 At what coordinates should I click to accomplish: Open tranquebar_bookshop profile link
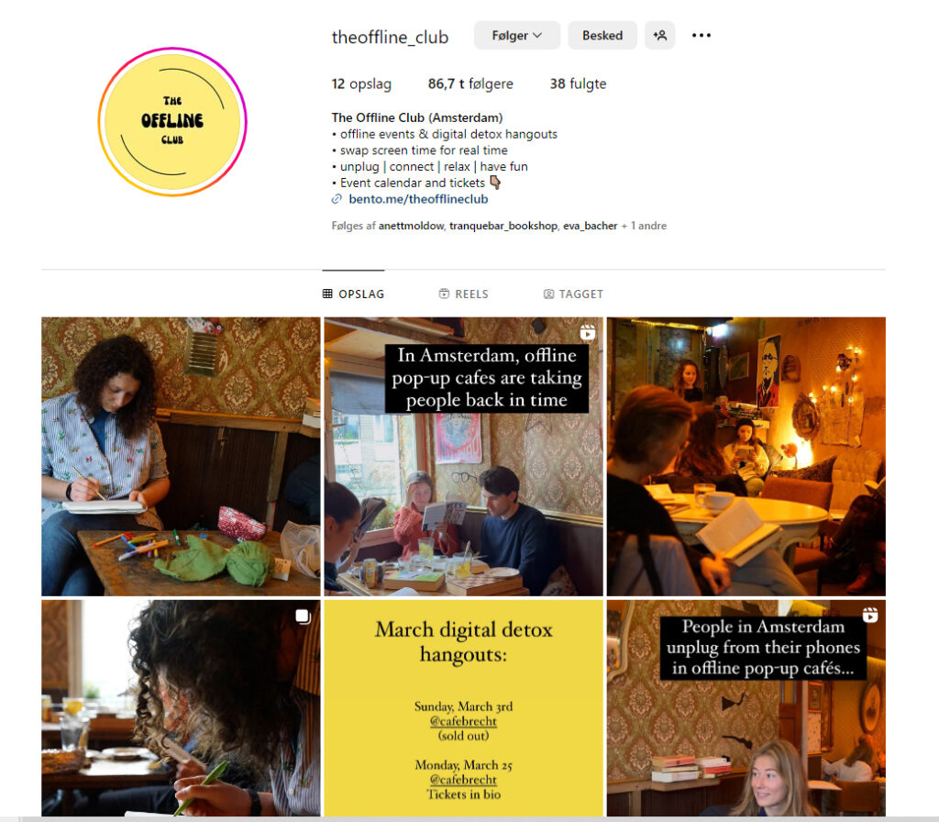[x=503, y=226]
